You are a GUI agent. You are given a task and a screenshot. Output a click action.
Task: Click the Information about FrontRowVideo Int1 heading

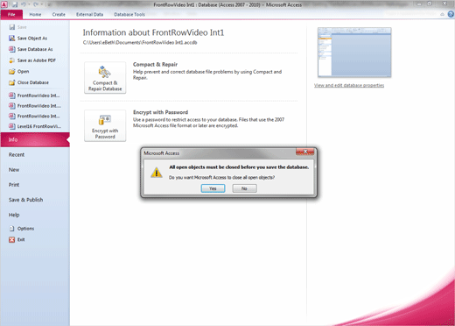pos(153,32)
